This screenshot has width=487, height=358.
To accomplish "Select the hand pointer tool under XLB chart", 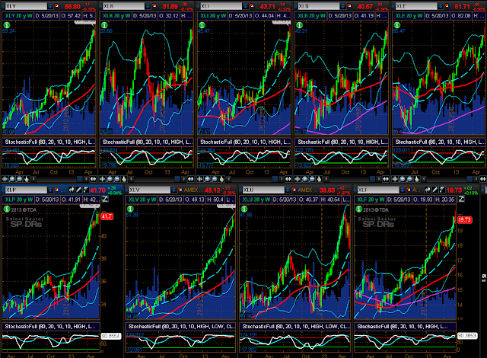I will click(x=320, y=179).
